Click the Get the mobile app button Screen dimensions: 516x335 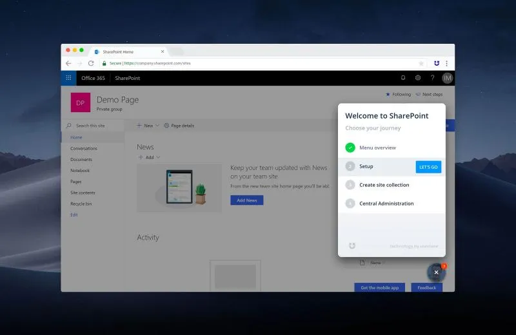pos(379,288)
